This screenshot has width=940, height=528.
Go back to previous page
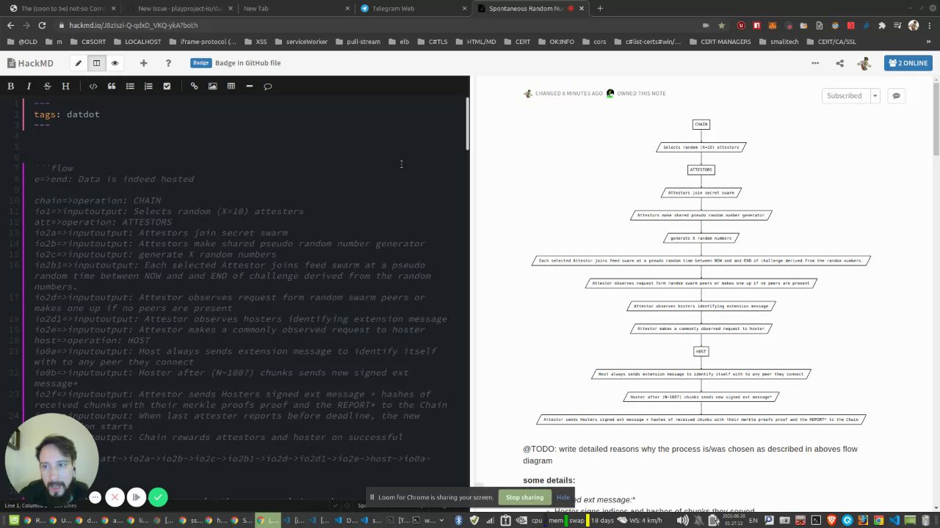click(x=10, y=25)
